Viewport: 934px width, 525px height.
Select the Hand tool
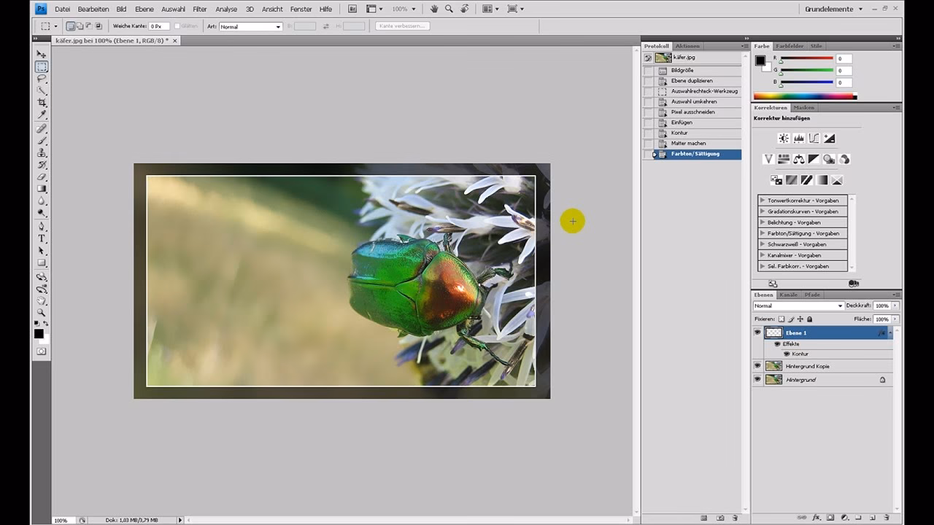coord(42,300)
